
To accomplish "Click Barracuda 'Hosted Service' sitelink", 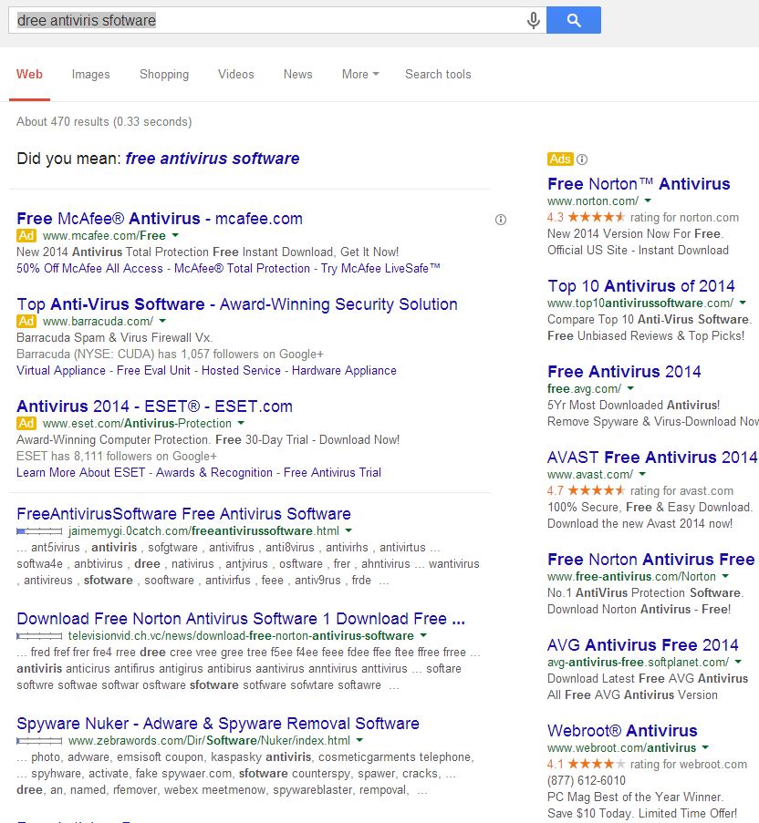I will pyautogui.click(x=241, y=370).
